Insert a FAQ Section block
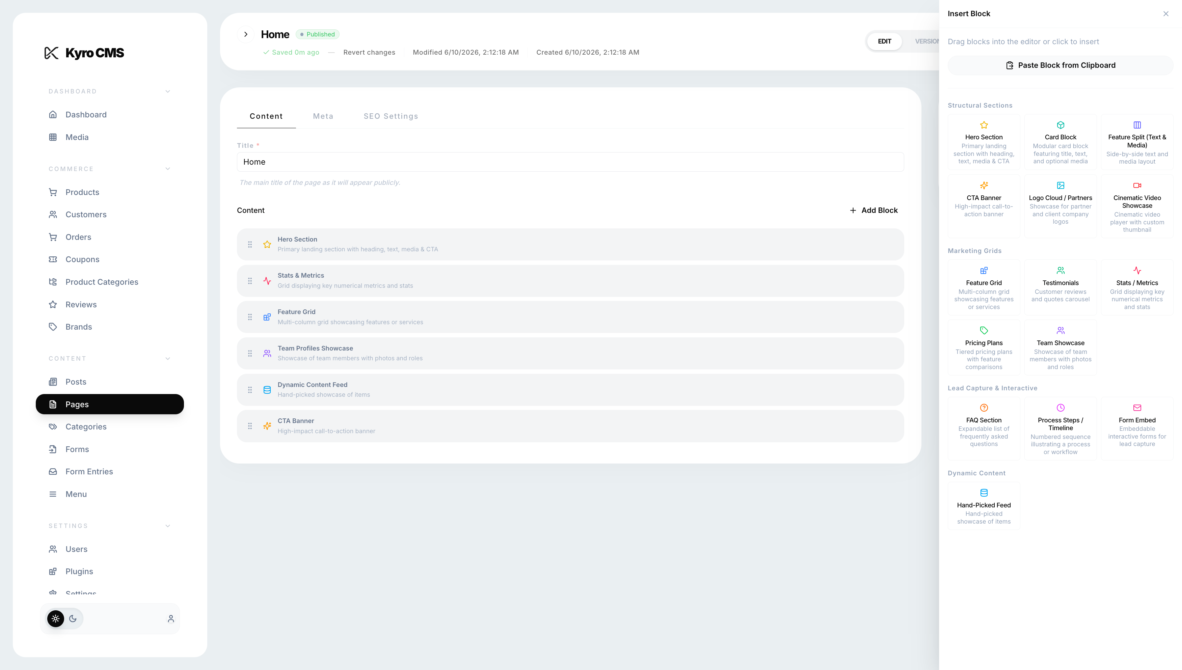 pyautogui.click(x=984, y=429)
